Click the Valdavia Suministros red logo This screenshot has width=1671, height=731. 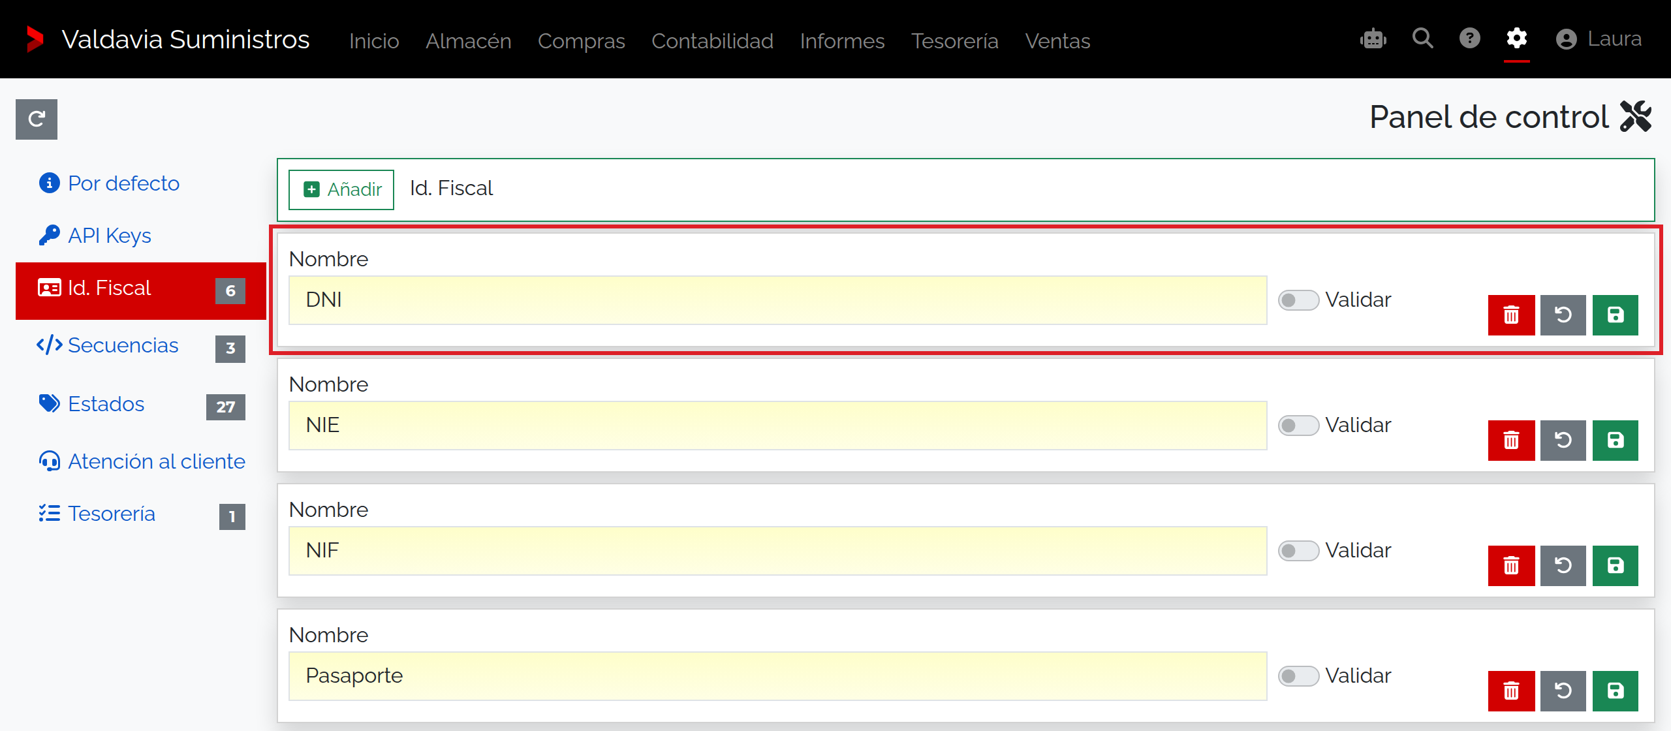[35, 39]
